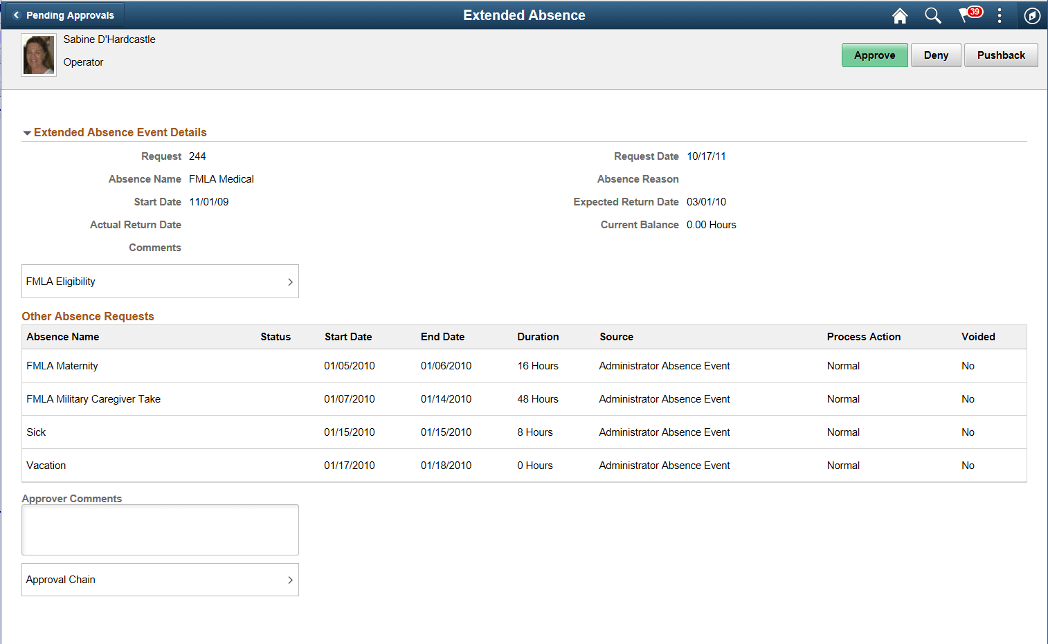The height and width of the screenshot is (644, 1048).
Task: Approve the absence request
Action: click(x=874, y=55)
